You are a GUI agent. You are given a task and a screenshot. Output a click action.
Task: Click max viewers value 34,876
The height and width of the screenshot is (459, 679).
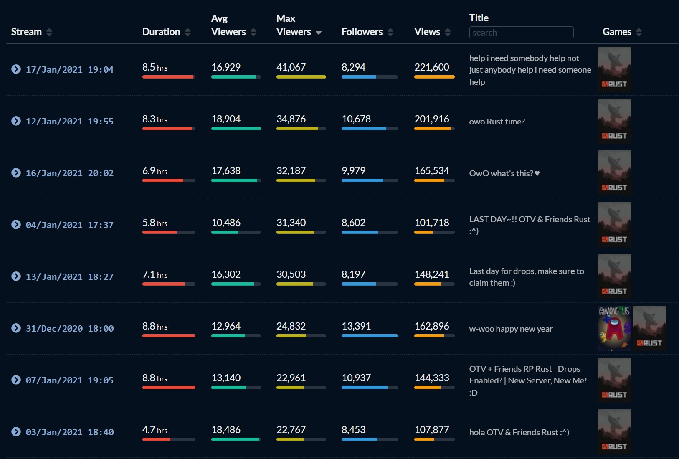[291, 119]
